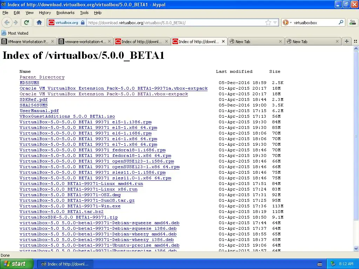This screenshot has width=359, height=269.
Task: Download the VirtualBoxSDK zip file
Action: pyautogui.click(x=69, y=217)
